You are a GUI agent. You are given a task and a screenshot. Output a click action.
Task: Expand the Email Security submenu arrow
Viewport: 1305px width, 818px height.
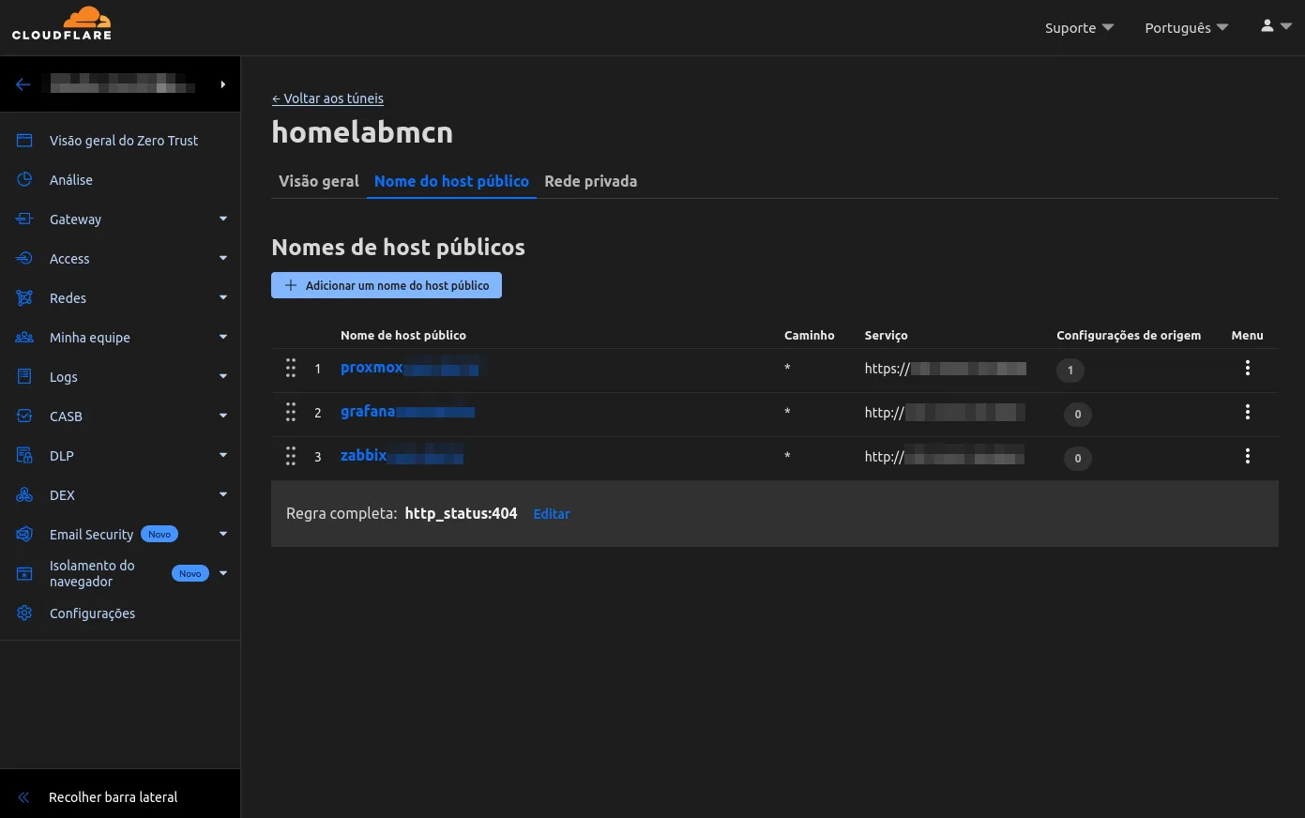pos(223,534)
